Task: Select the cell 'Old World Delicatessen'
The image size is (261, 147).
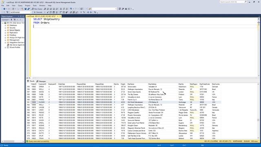Action: coord(135,102)
